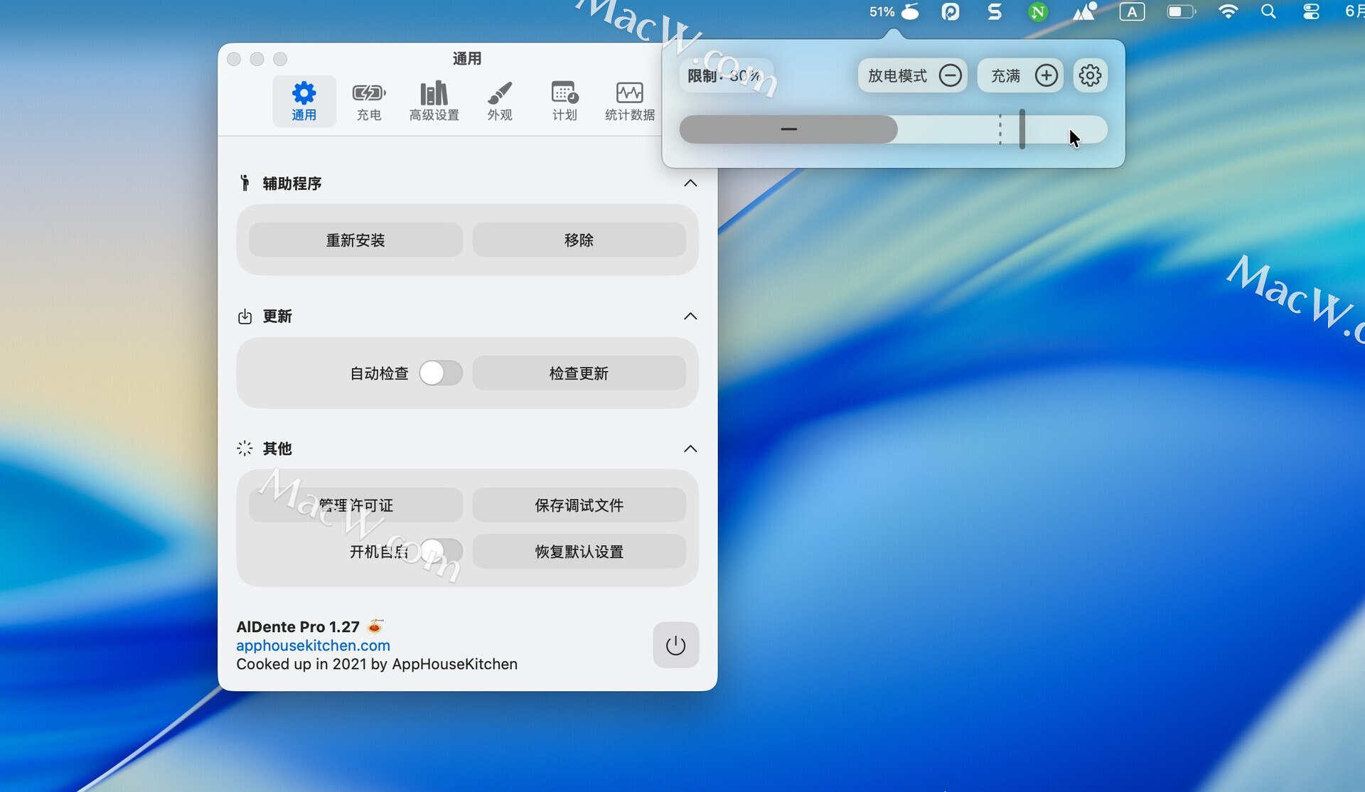The image size is (1365, 792).
Task: Click AlDente menu bar icon showing 51%
Action: (894, 12)
